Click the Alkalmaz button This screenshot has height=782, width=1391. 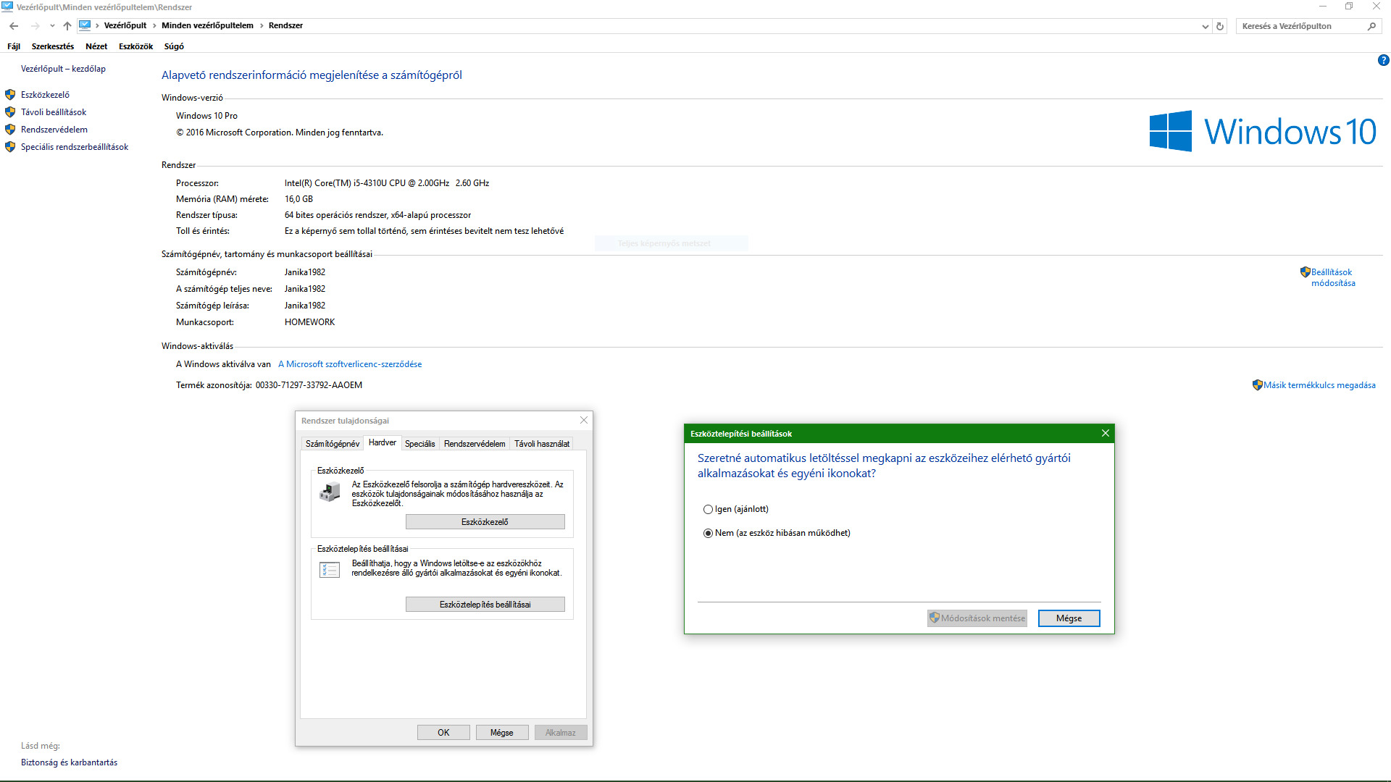point(561,733)
